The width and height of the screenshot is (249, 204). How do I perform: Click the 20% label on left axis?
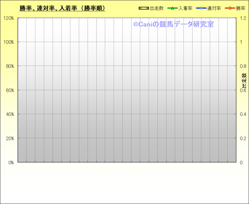tap(9, 138)
